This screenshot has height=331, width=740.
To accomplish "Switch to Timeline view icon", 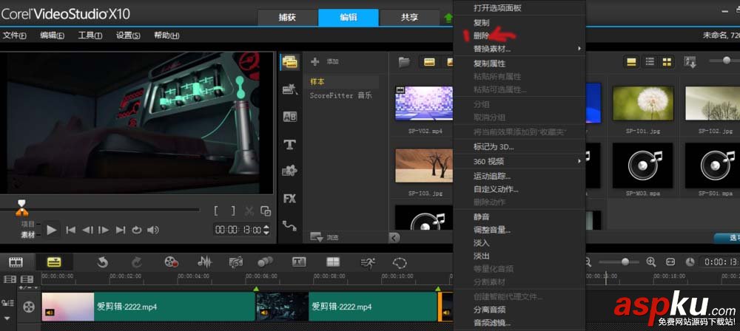I will [53, 262].
